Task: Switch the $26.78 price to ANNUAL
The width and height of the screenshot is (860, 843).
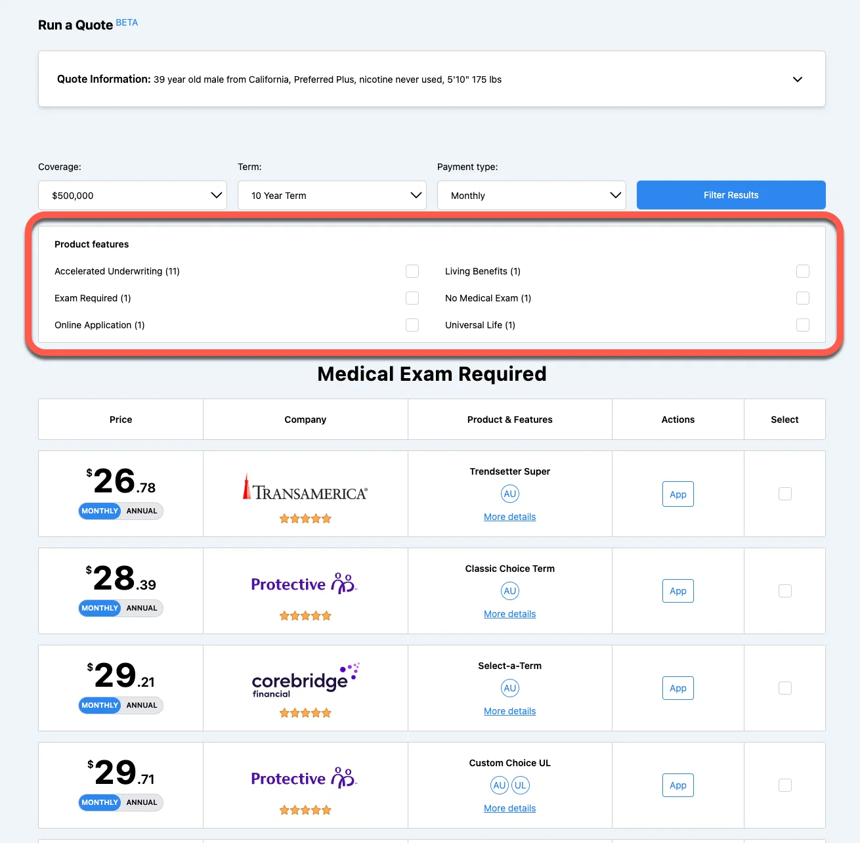Action: pyautogui.click(x=142, y=511)
